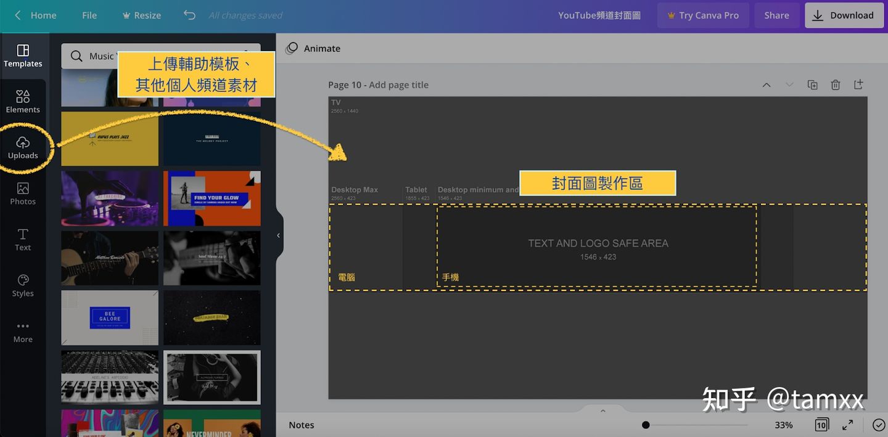This screenshot has height=437, width=888.
Task: Switch to the Notes tab
Action: coord(301,425)
